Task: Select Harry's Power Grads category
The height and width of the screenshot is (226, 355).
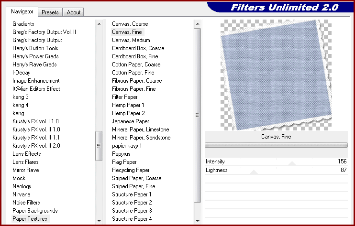Action: coord(35,56)
